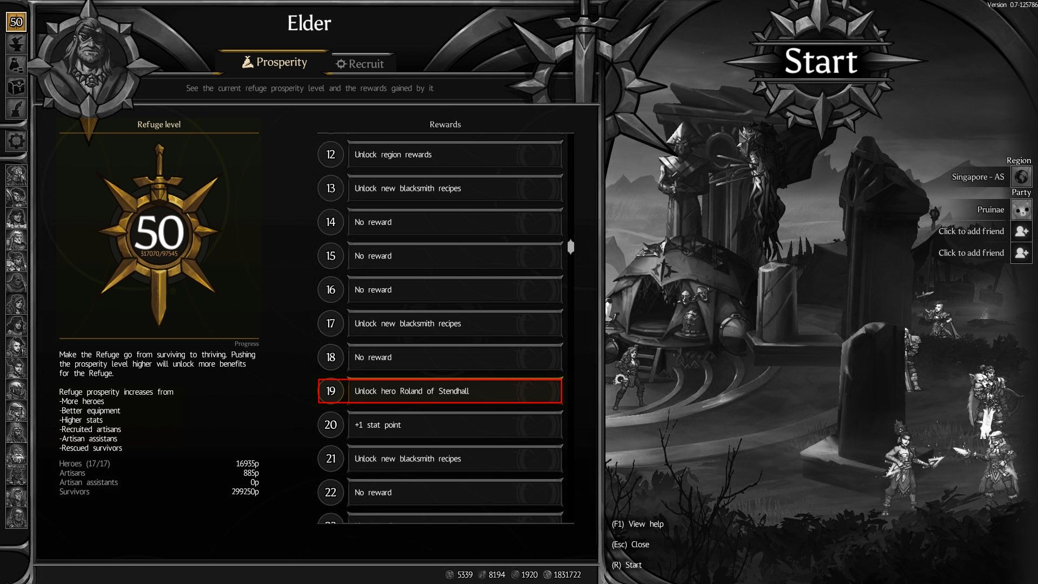Open the blacksmith anvil icon in sidebar
The image size is (1038, 584).
(x=16, y=43)
